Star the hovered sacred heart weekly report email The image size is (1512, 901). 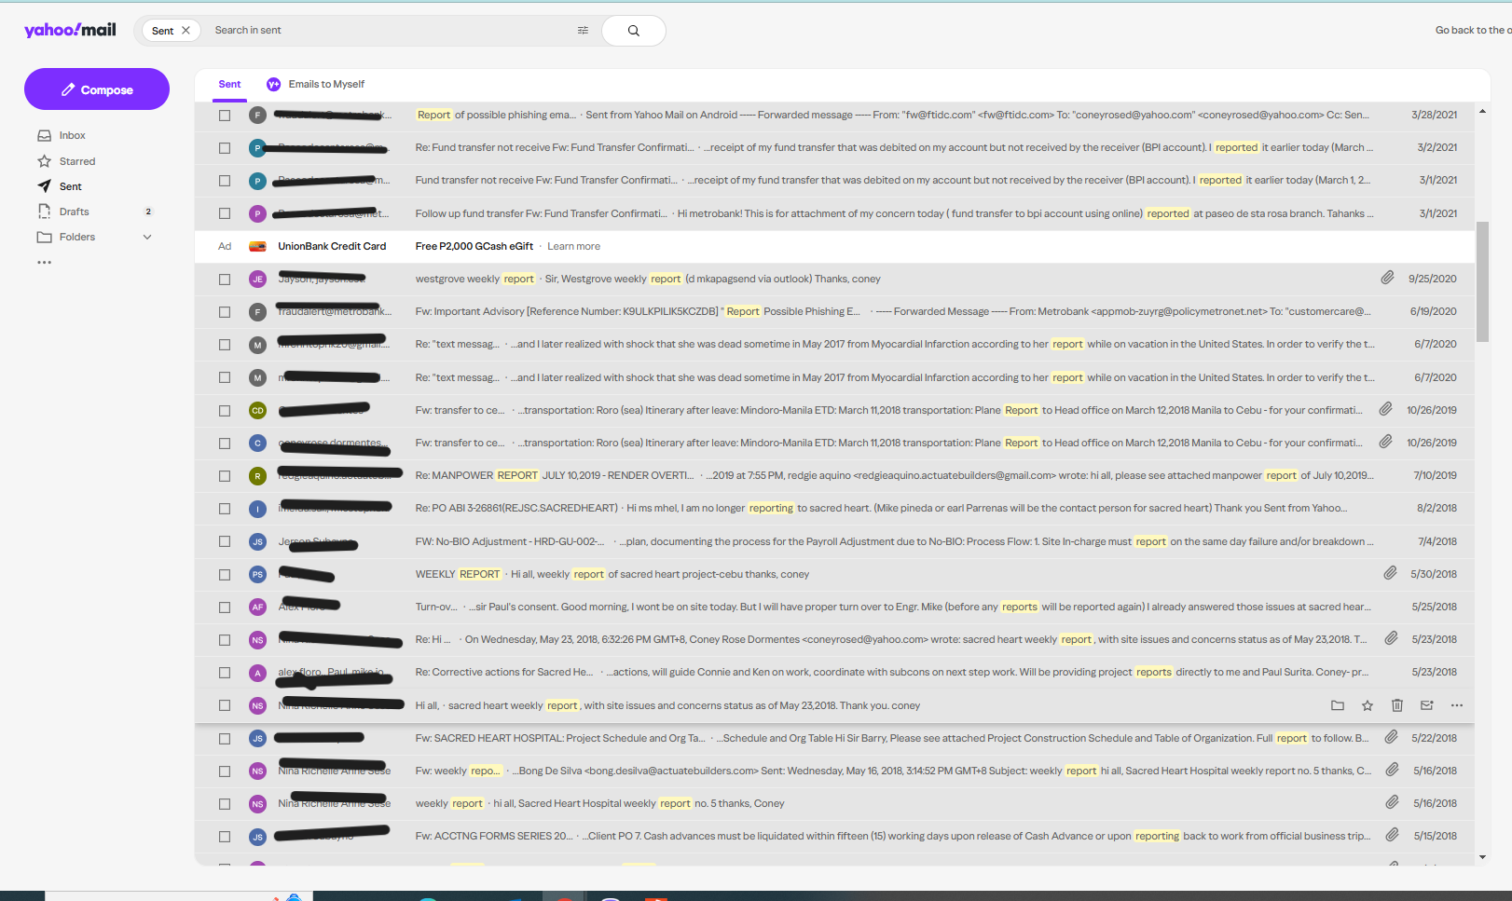(1368, 705)
